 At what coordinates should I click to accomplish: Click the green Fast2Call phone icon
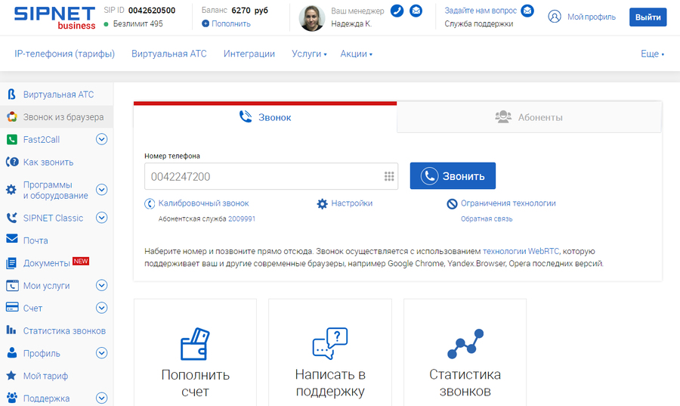[11, 139]
